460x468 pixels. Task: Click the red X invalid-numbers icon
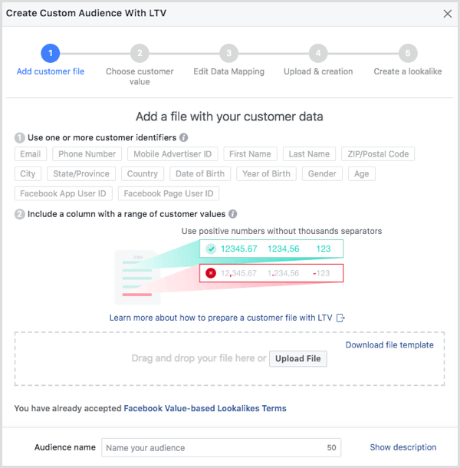(211, 273)
